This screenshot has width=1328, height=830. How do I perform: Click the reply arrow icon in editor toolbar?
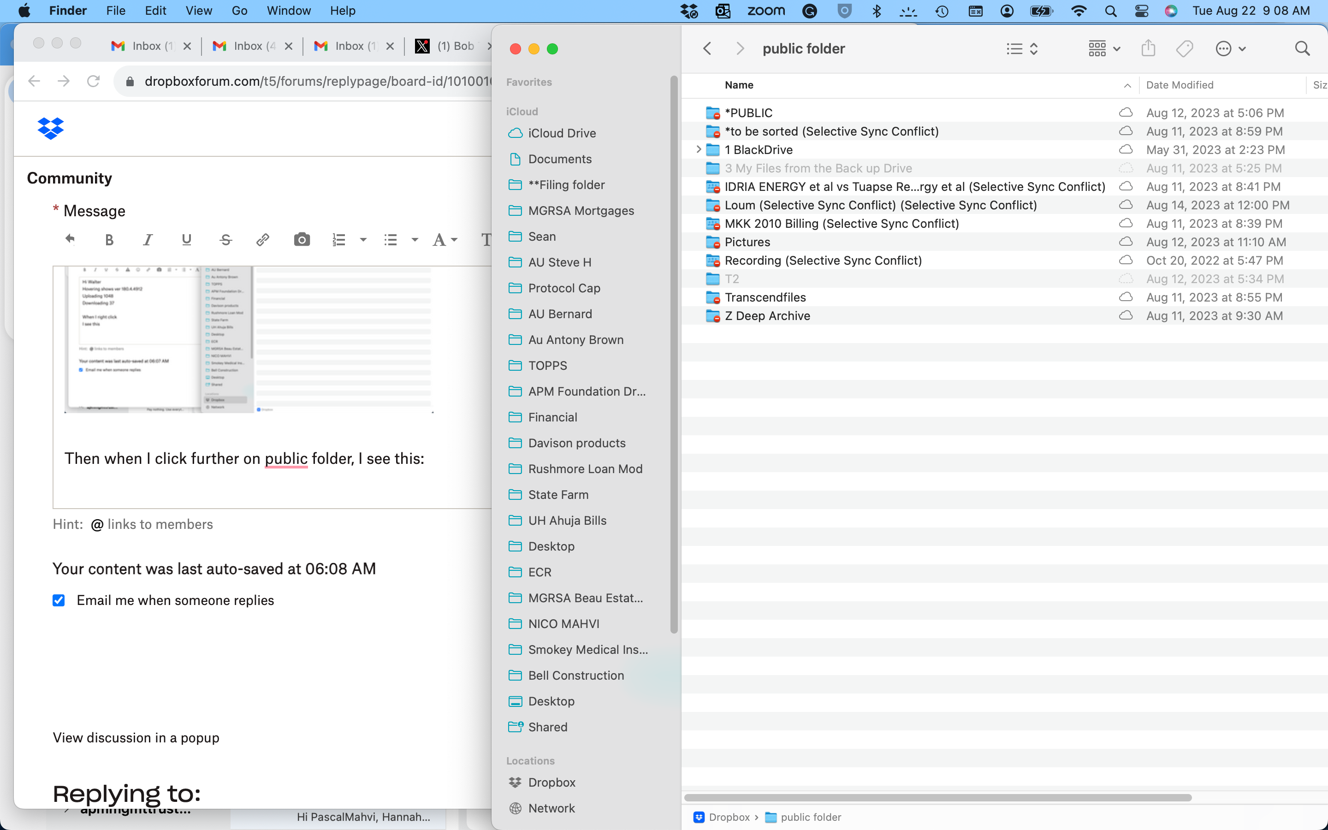click(x=70, y=239)
